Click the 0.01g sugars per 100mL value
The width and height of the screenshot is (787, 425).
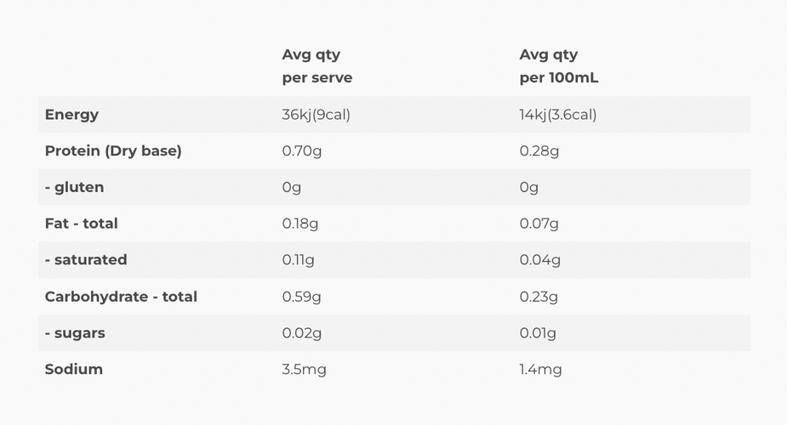point(538,333)
